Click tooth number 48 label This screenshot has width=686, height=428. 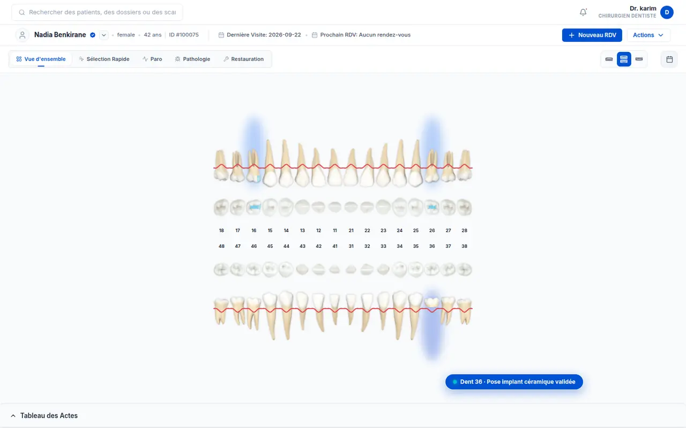point(221,246)
